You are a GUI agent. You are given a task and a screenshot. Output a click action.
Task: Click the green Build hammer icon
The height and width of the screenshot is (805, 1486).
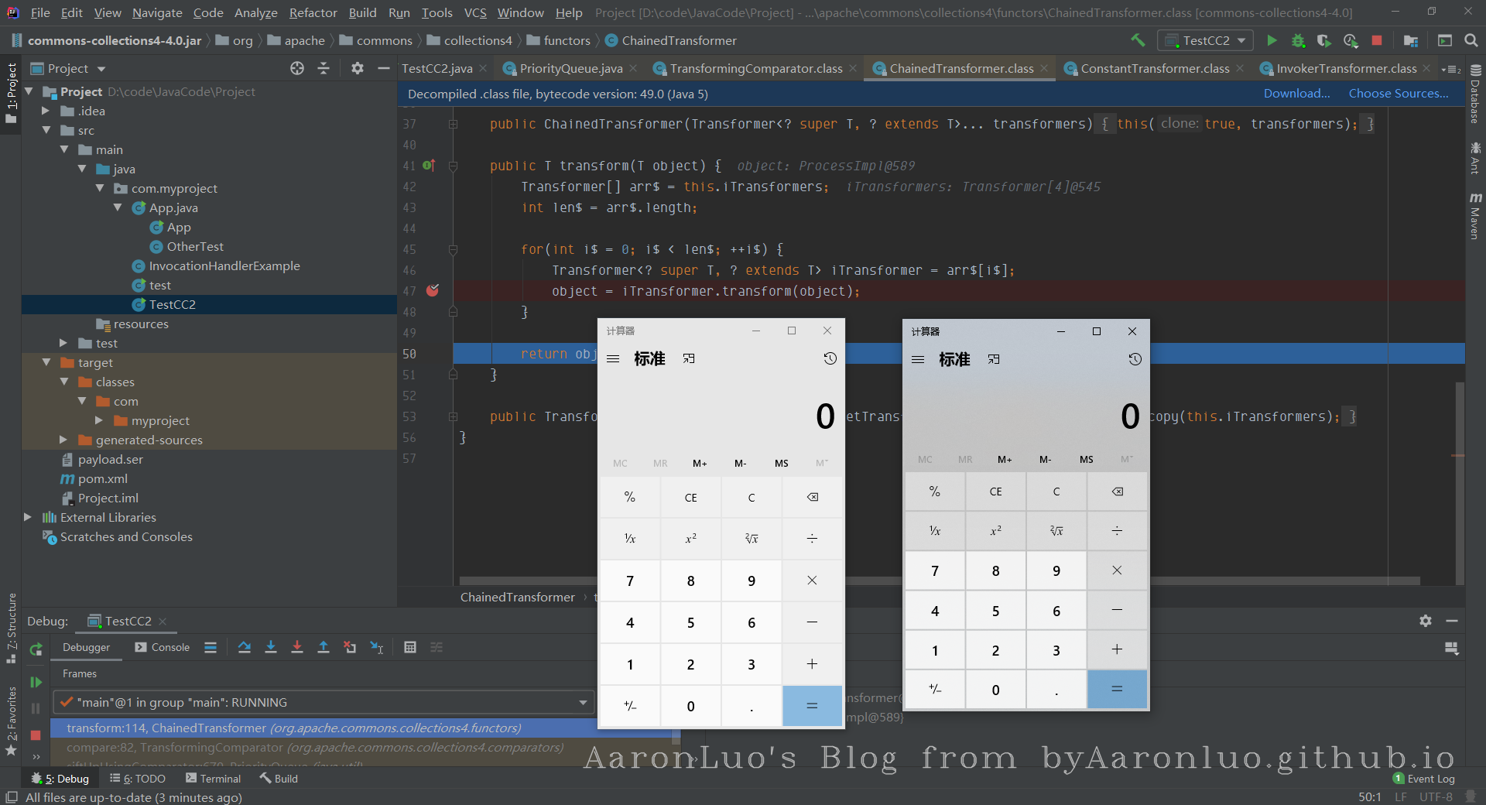[1138, 40]
